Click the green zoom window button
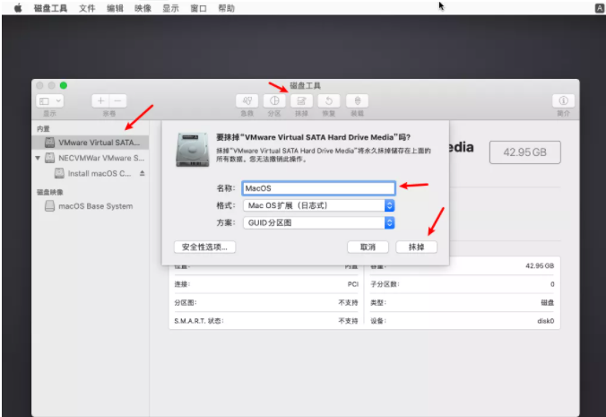The height and width of the screenshot is (417, 606). [x=64, y=85]
